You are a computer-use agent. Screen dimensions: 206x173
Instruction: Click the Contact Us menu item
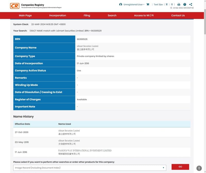(178, 15)
